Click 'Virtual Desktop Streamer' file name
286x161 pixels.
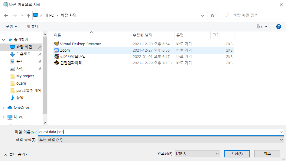tap(80, 44)
